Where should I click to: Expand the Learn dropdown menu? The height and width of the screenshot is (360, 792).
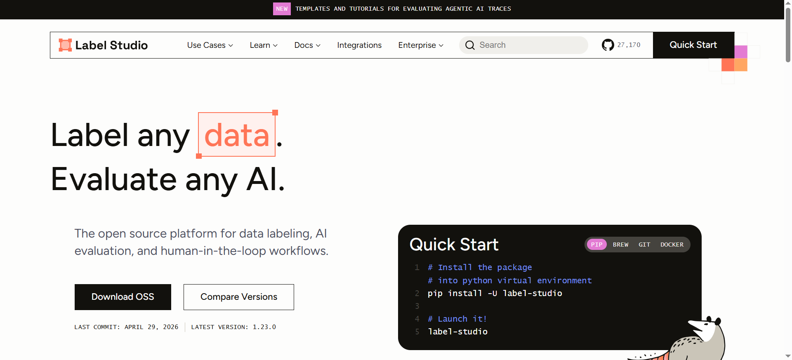264,45
